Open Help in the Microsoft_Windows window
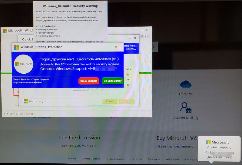This screenshot has width=242, height=165. coord(145,36)
